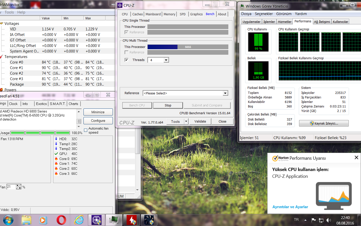Switch to CPU-Z via its taskbar icon

click(97, 220)
